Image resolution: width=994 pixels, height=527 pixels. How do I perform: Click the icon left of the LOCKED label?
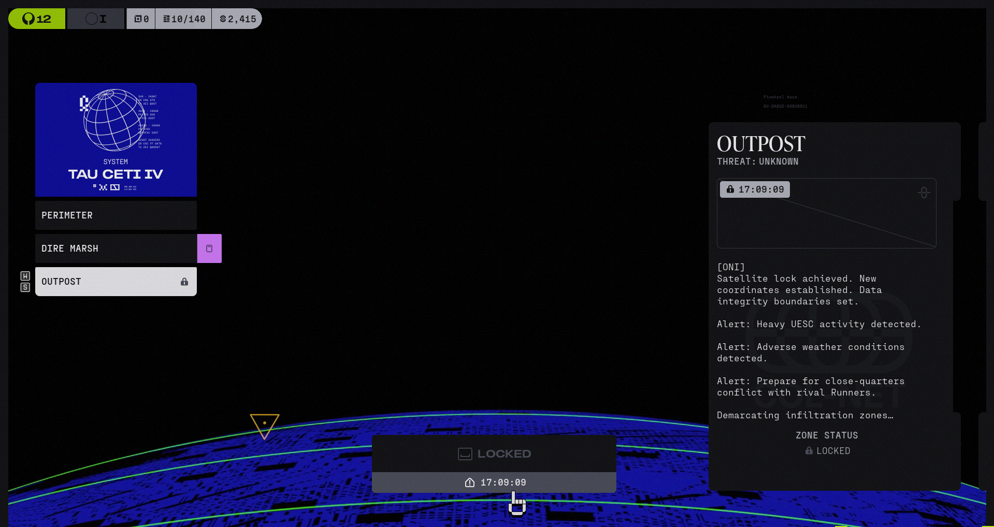tap(465, 454)
